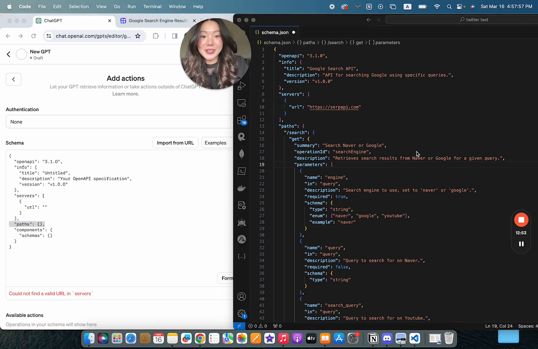Close the Google Search Engine Results tab
The width and height of the screenshot is (538, 349).
point(194,21)
